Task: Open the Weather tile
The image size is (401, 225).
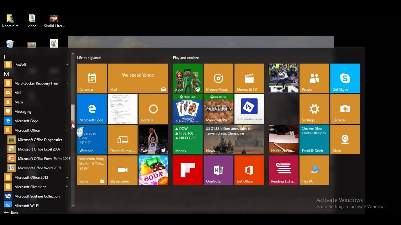Action: (x=92, y=140)
